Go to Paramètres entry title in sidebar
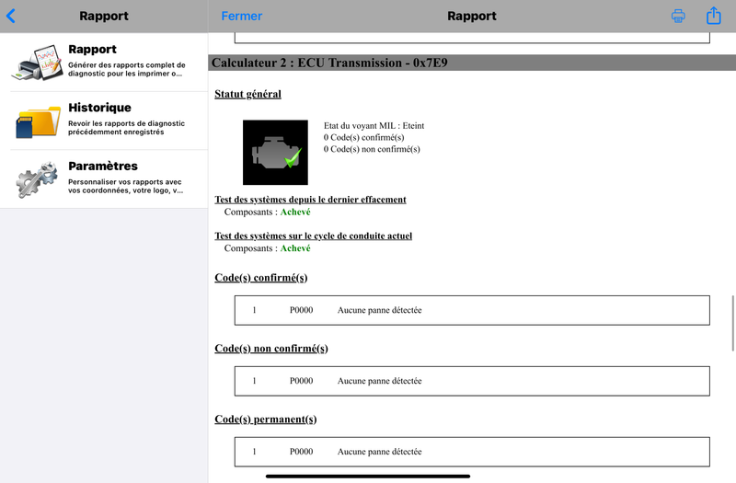The image size is (736, 483). pyautogui.click(x=103, y=167)
